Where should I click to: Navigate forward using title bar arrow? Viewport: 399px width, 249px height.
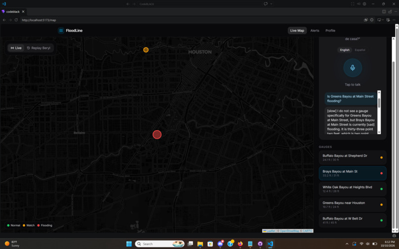[x=134, y=4]
